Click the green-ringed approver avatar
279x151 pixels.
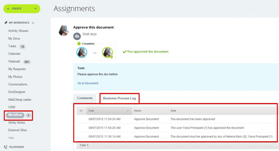(x=107, y=52)
